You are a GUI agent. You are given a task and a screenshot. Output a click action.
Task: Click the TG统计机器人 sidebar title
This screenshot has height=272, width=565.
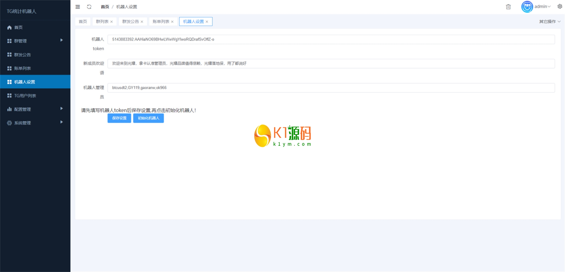(21, 11)
